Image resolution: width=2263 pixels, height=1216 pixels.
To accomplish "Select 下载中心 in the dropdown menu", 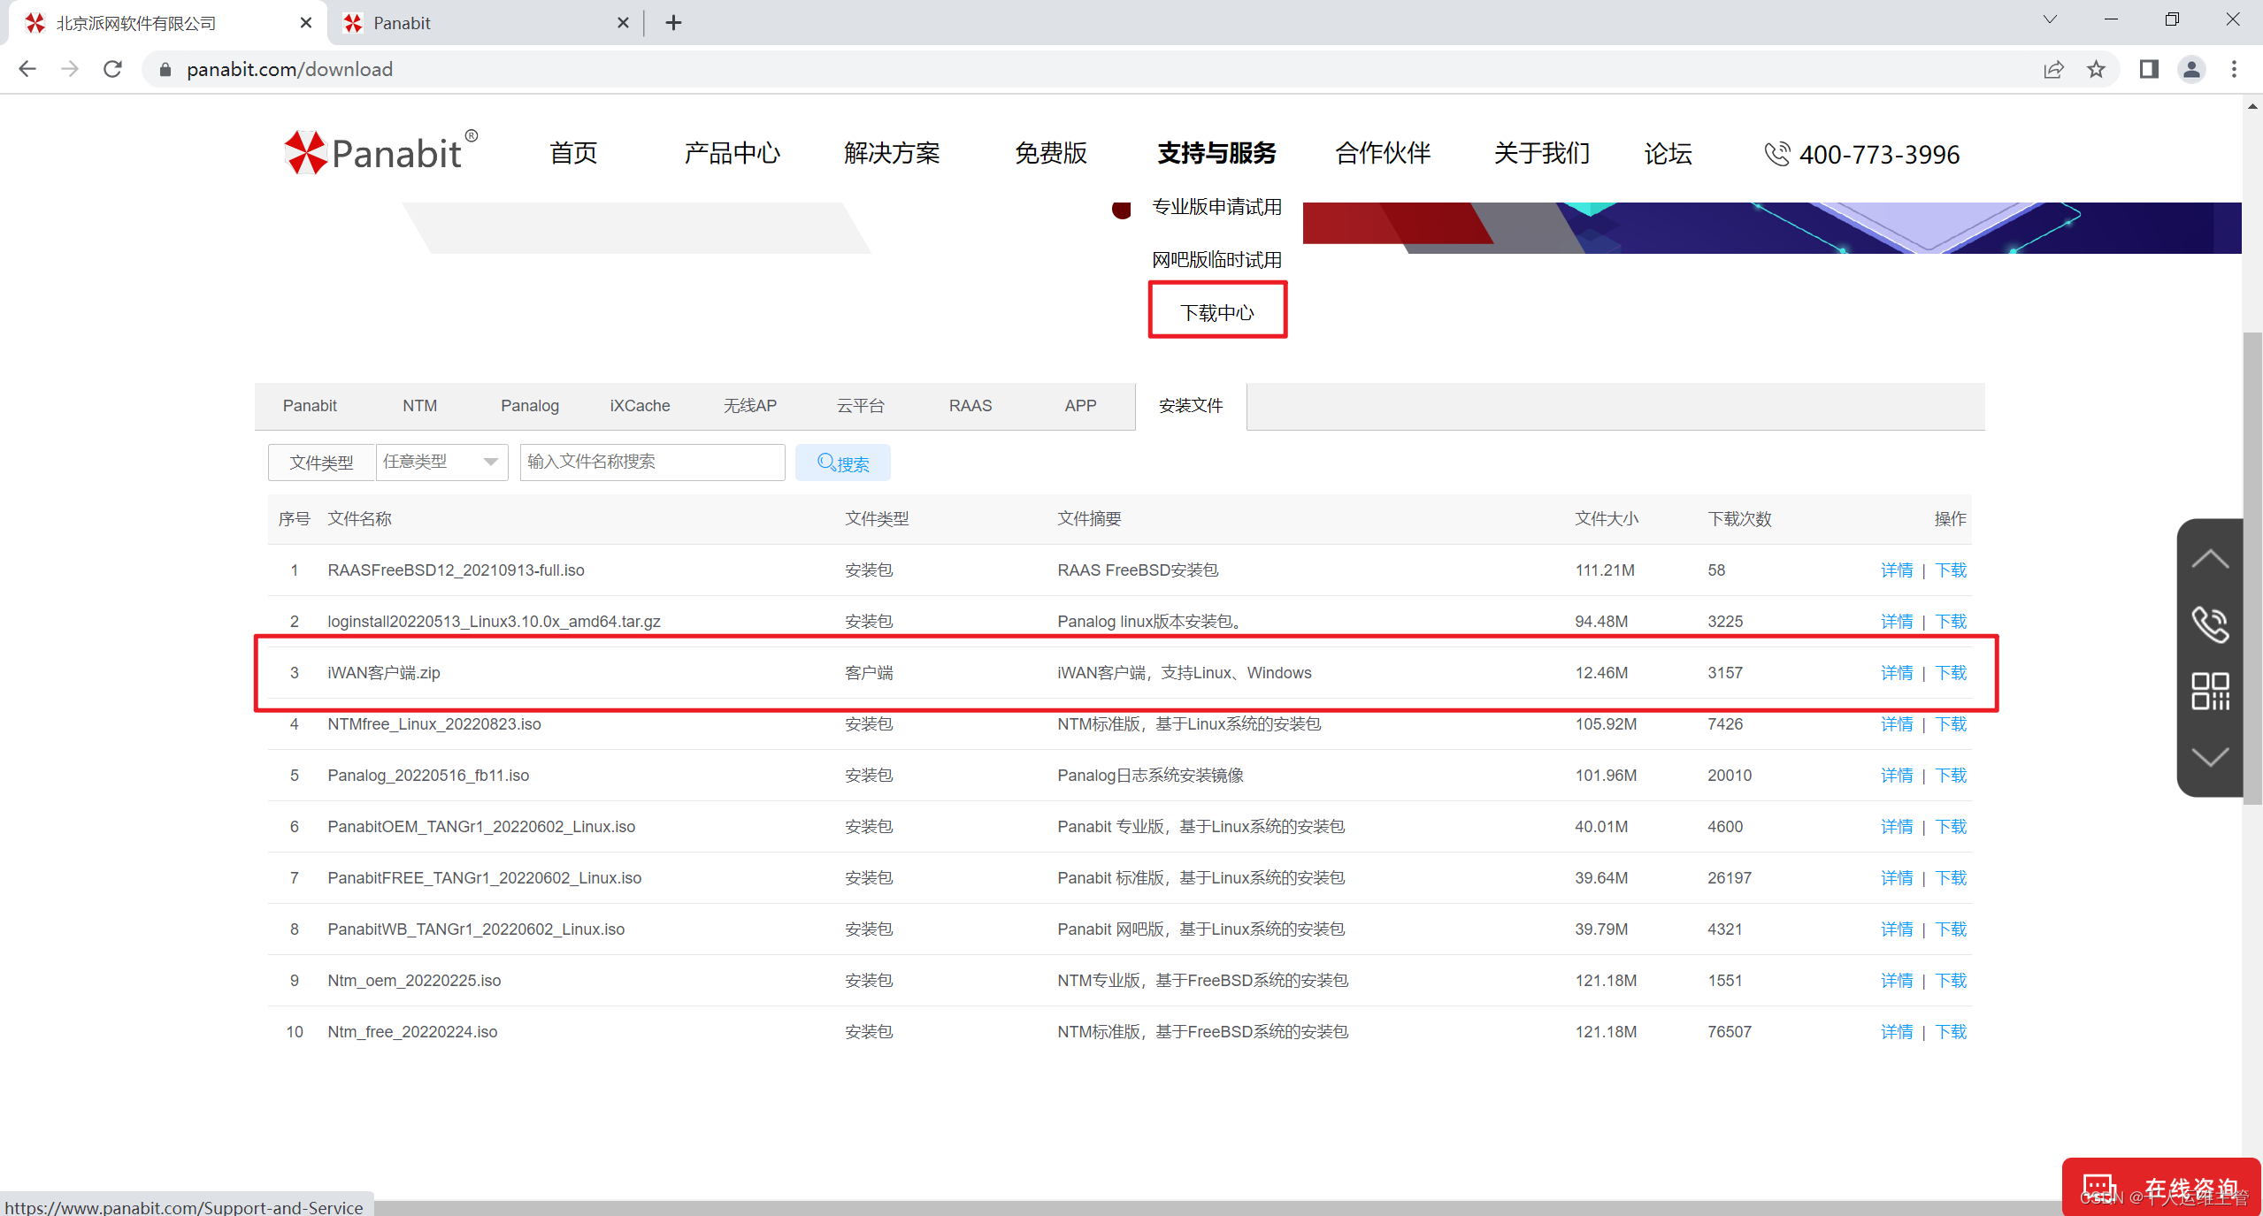I will point(1216,312).
